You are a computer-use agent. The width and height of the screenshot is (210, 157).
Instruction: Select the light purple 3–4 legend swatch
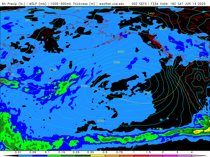185,156
